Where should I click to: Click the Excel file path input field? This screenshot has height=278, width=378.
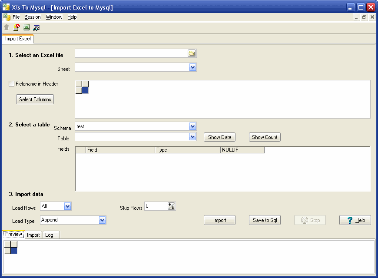click(x=131, y=53)
